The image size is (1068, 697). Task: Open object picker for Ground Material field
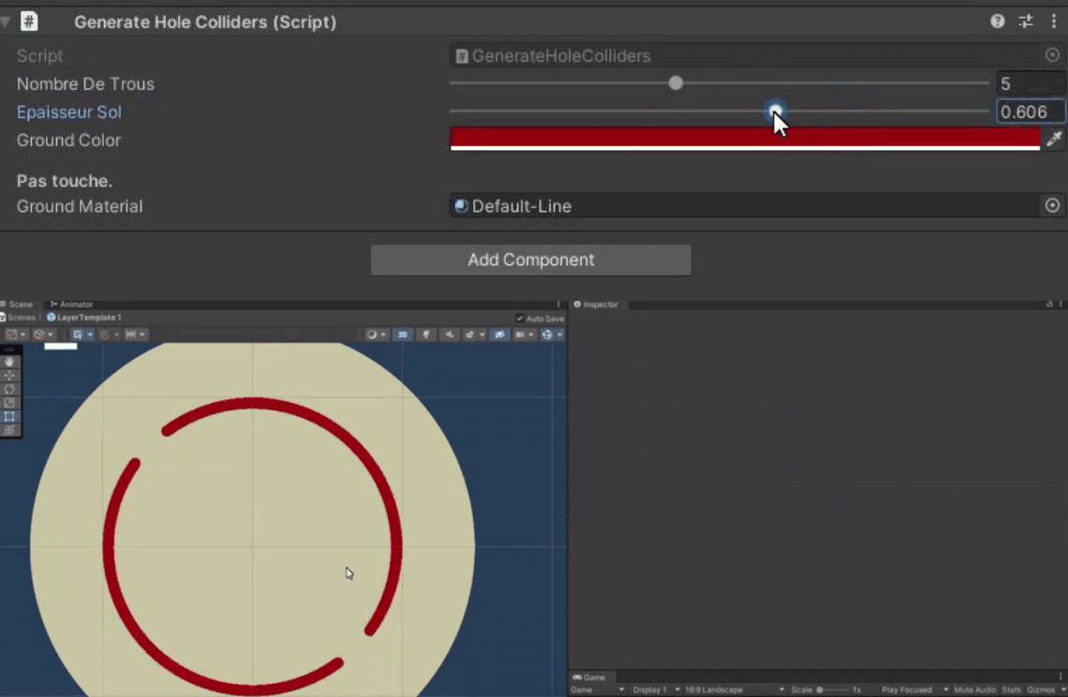(x=1052, y=205)
